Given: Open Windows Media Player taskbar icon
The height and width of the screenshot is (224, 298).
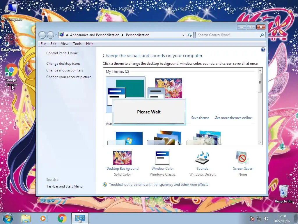Looking at the screenshot, I should click(43, 218).
